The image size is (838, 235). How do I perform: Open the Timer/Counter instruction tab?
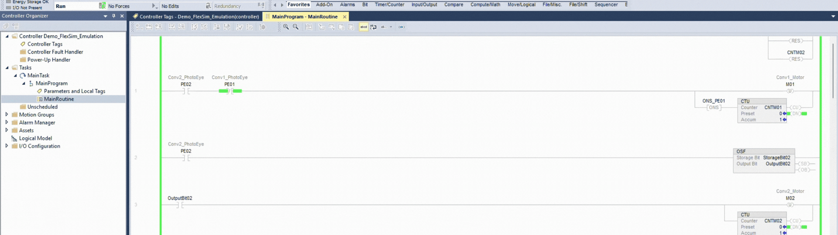coord(389,5)
